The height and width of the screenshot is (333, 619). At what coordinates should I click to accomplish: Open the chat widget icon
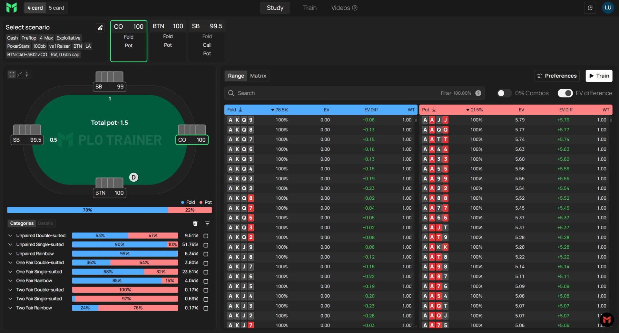click(x=607, y=319)
